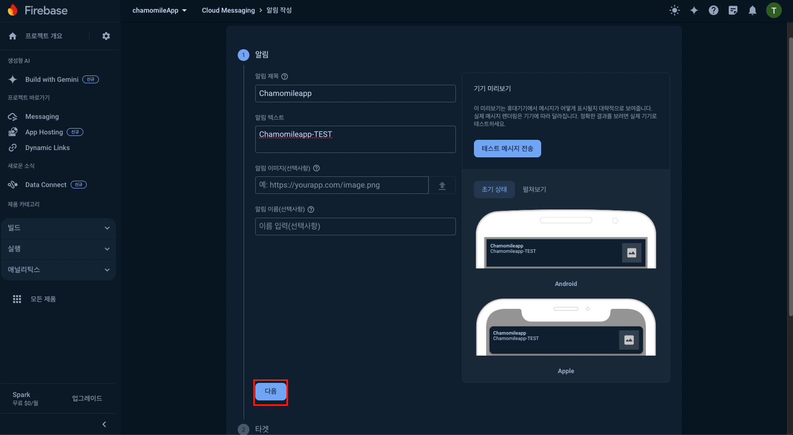Select the 초기 상태 preview tab
793x435 pixels.
point(494,189)
